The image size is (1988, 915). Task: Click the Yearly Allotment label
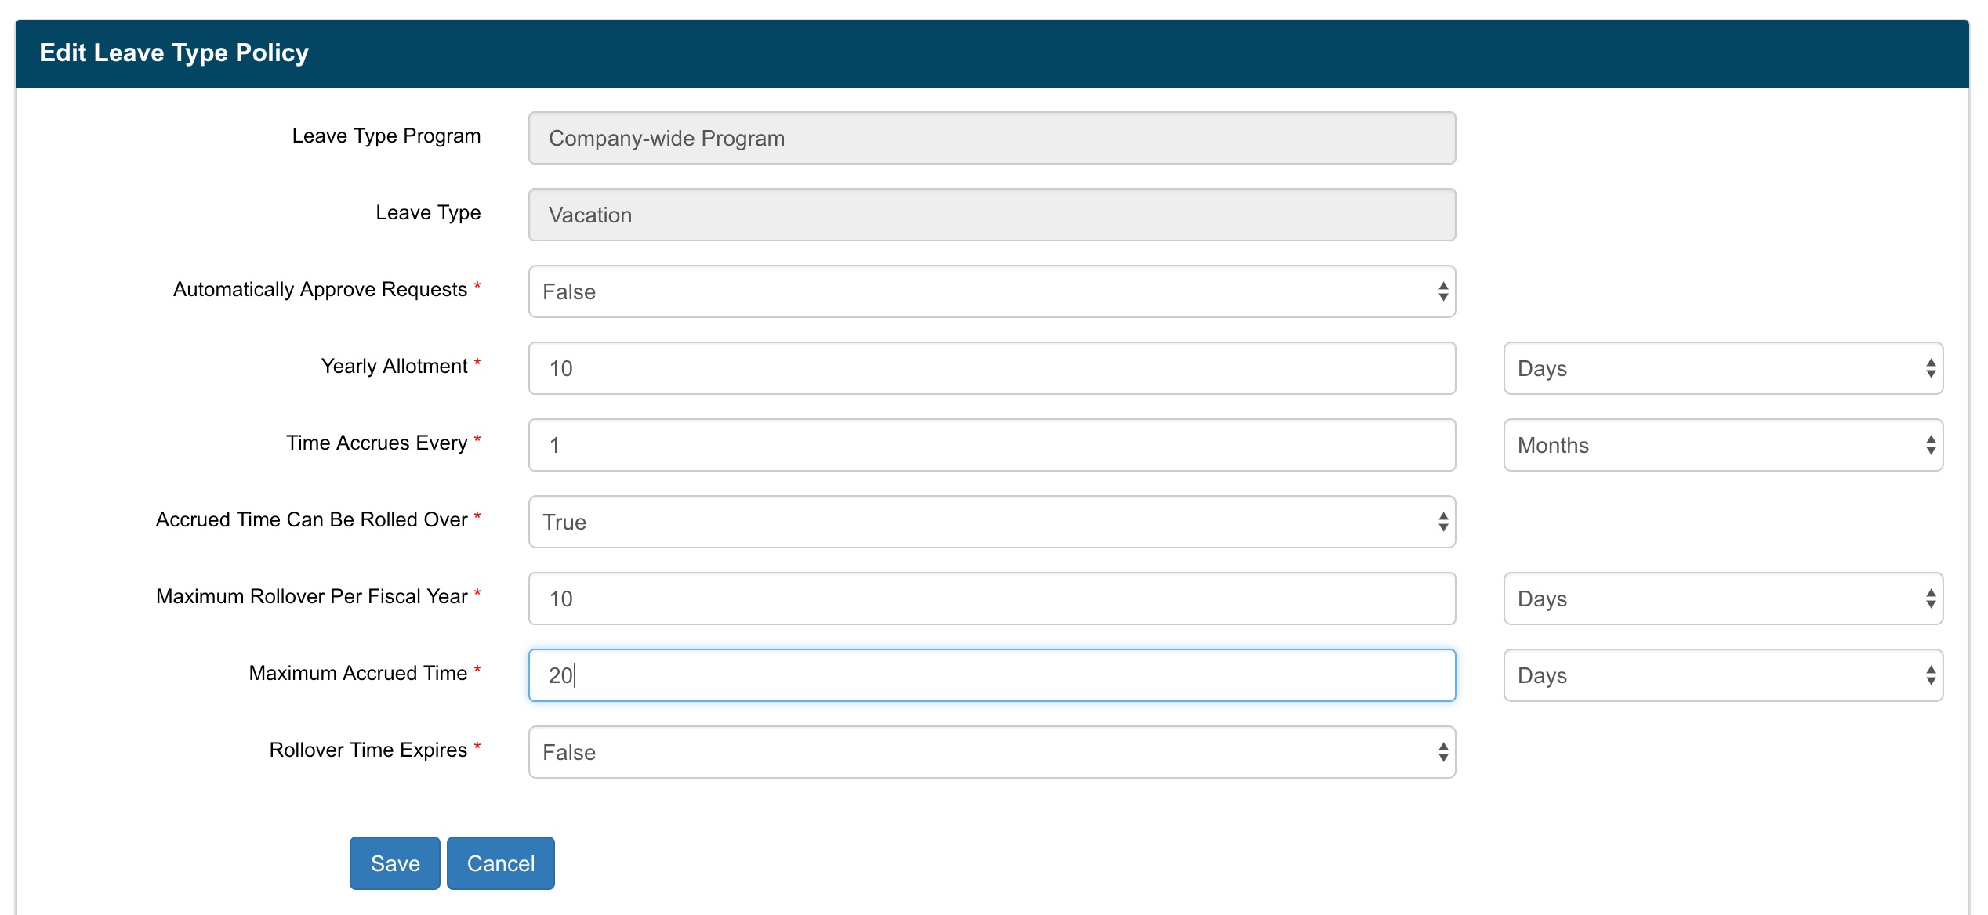point(394,366)
